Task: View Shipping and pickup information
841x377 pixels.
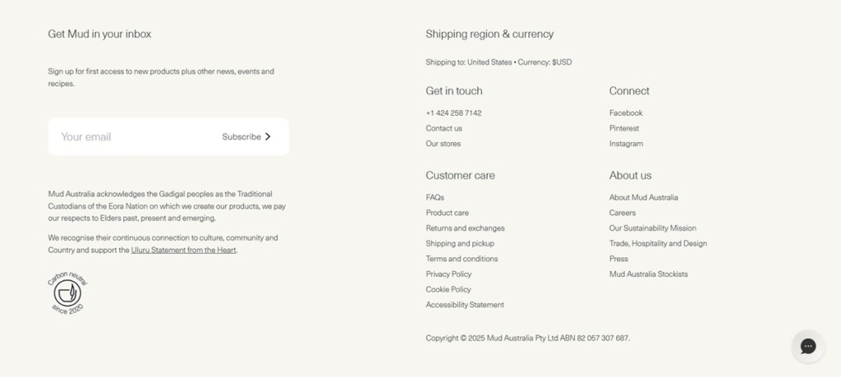Action: 460,243
